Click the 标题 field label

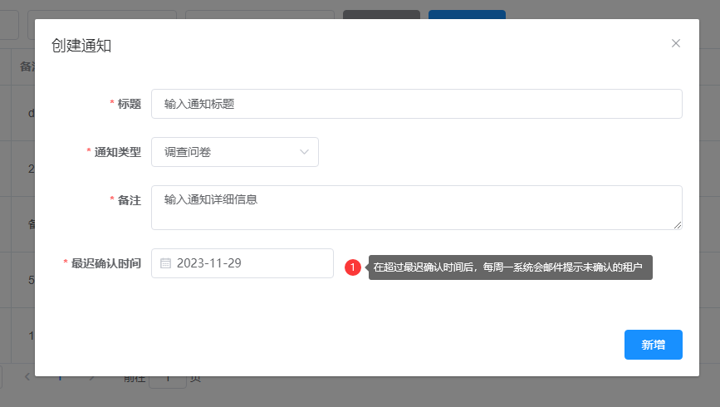pyautogui.click(x=129, y=104)
